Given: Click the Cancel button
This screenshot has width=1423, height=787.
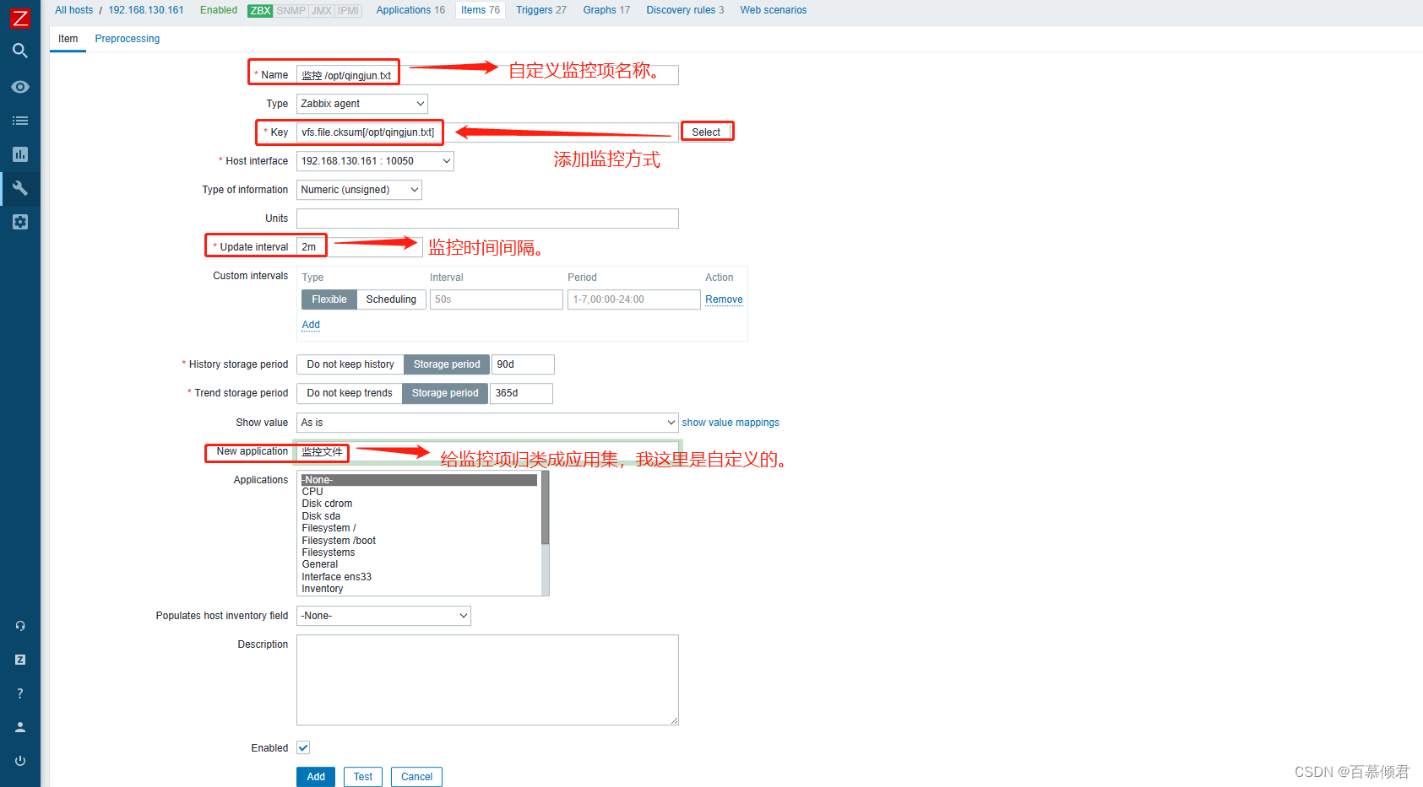Looking at the screenshot, I should [416, 777].
